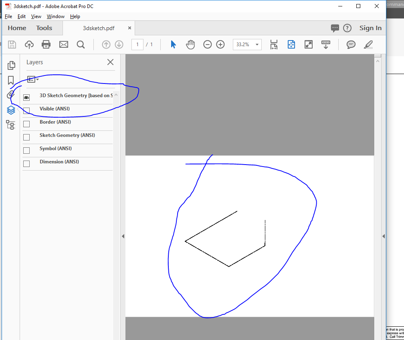
Task: Go to previous page arrow
Action: tap(106, 45)
